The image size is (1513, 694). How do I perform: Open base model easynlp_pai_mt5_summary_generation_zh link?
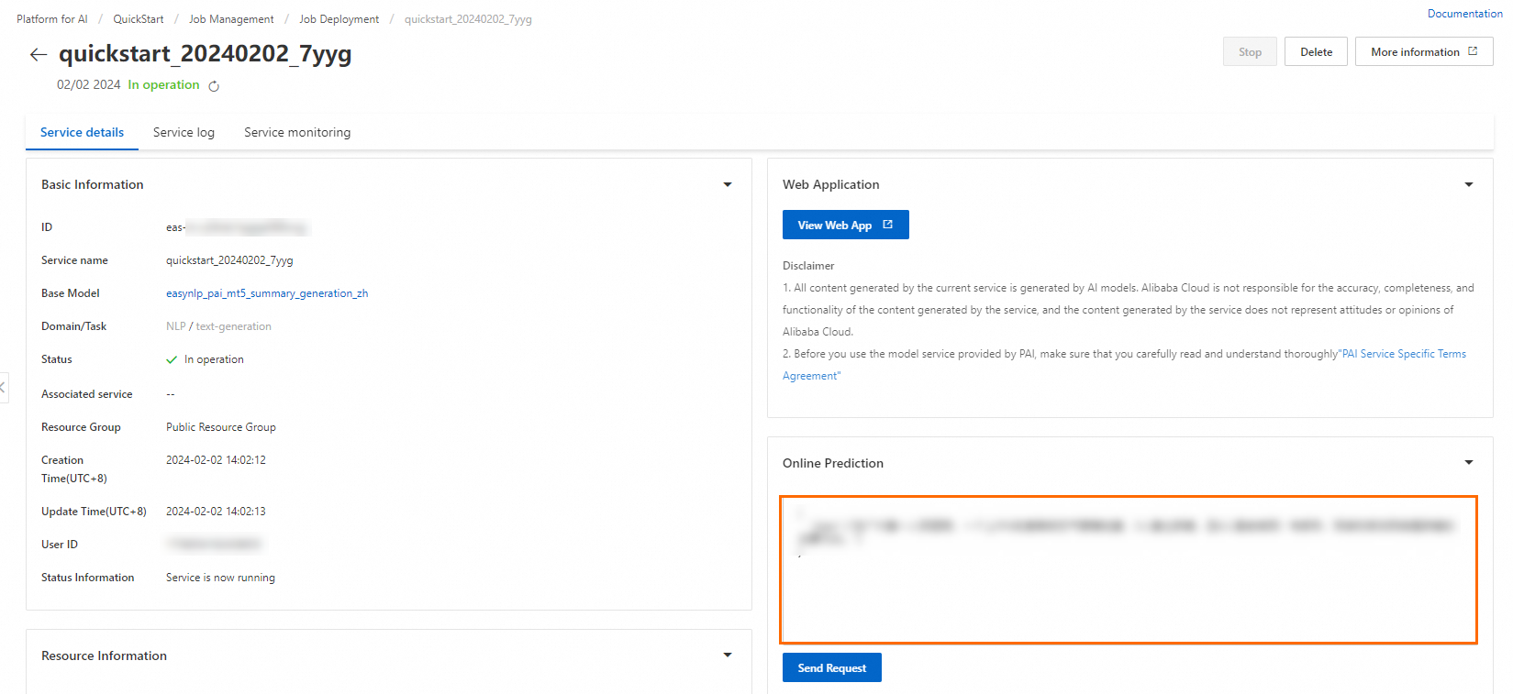267,293
